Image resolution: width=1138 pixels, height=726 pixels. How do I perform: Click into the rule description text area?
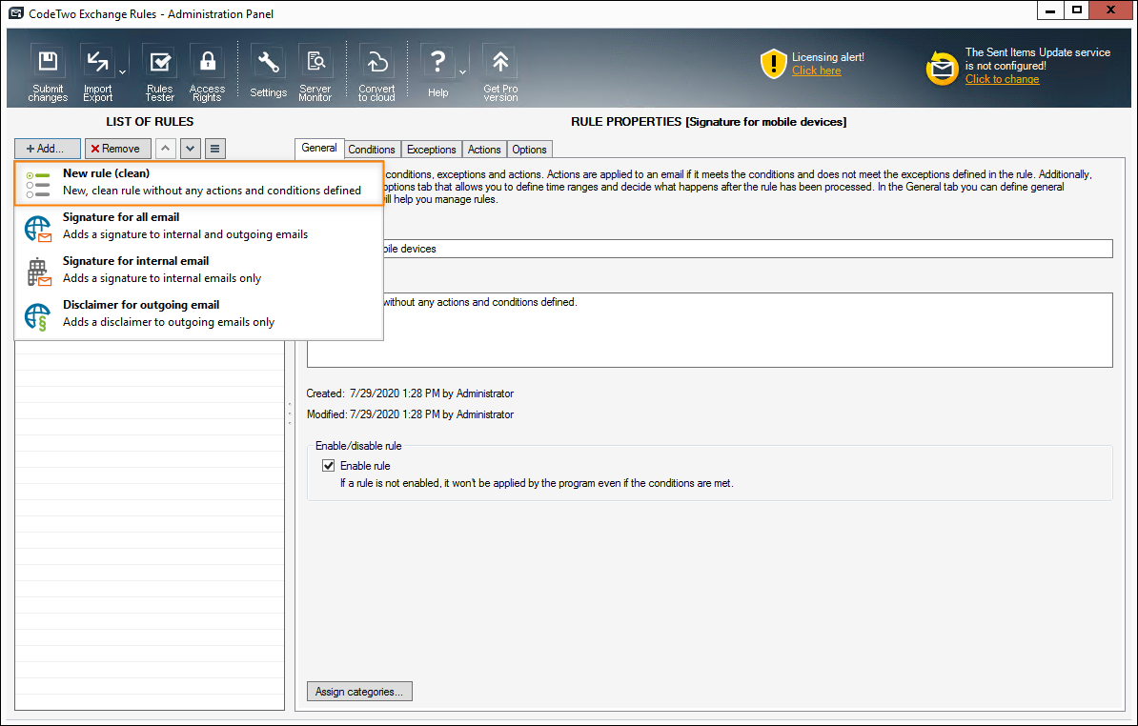point(710,330)
